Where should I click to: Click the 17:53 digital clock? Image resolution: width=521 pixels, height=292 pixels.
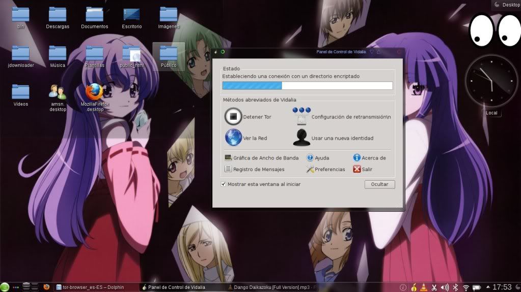502,287
